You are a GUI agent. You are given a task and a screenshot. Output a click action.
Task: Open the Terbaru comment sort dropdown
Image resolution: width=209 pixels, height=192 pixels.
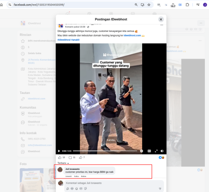click(x=63, y=163)
